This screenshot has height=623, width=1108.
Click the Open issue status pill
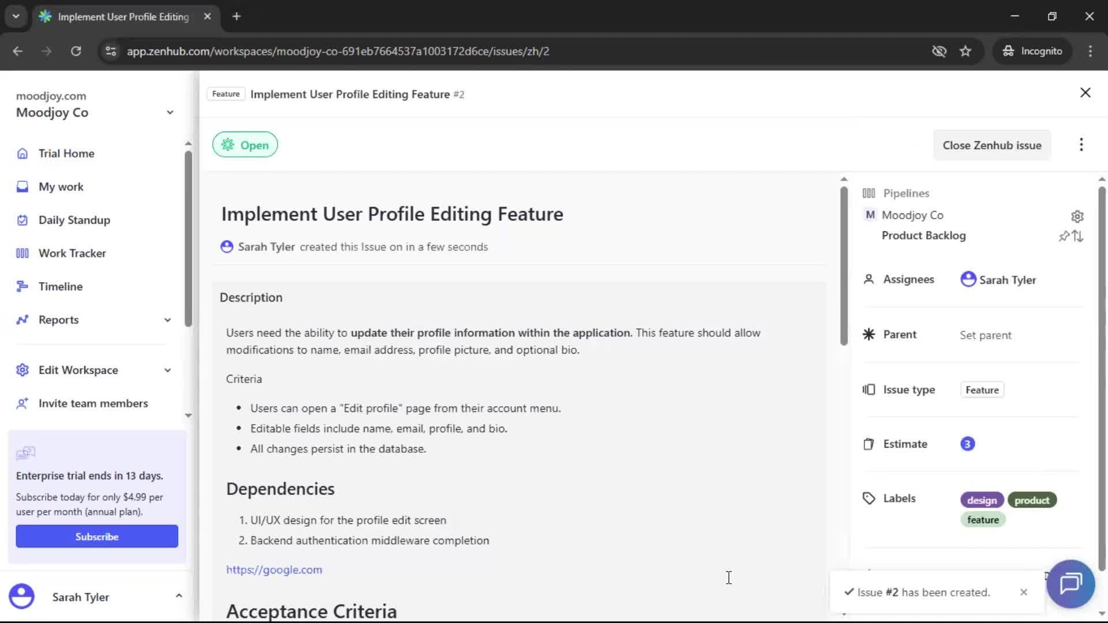point(245,144)
